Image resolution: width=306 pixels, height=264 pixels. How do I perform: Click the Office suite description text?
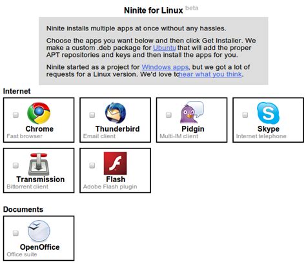22,254
